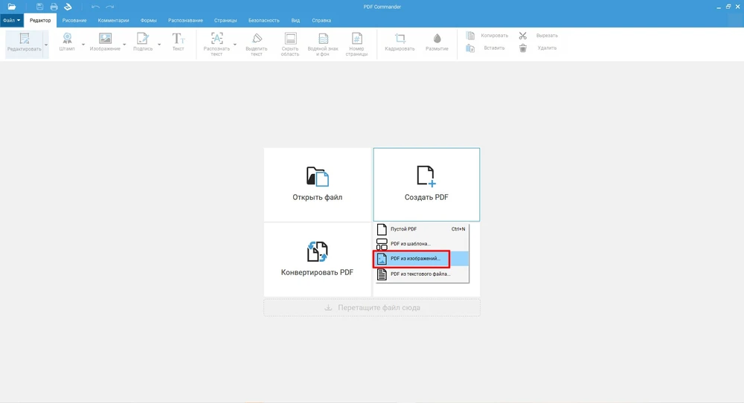Click the Stamp (Штамп) tool icon
744x403 pixels.
(x=67, y=39)
